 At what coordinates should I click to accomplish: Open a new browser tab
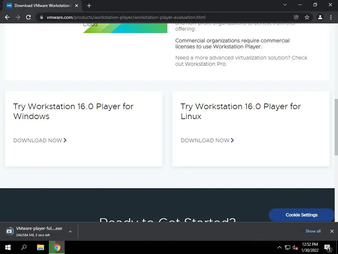(x=89, y=6)
